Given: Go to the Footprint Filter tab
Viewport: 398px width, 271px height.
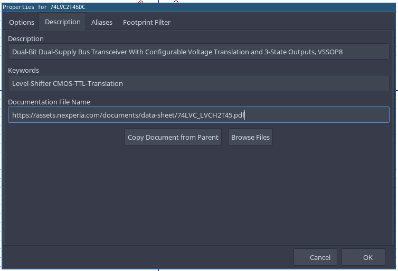Looking at the screenshot, I should tap(147, 22).
